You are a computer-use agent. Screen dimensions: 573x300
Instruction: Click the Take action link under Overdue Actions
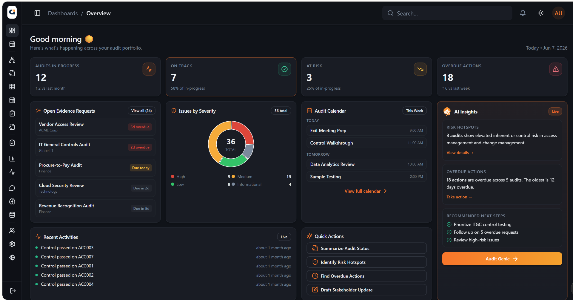[x=459, y=197]
